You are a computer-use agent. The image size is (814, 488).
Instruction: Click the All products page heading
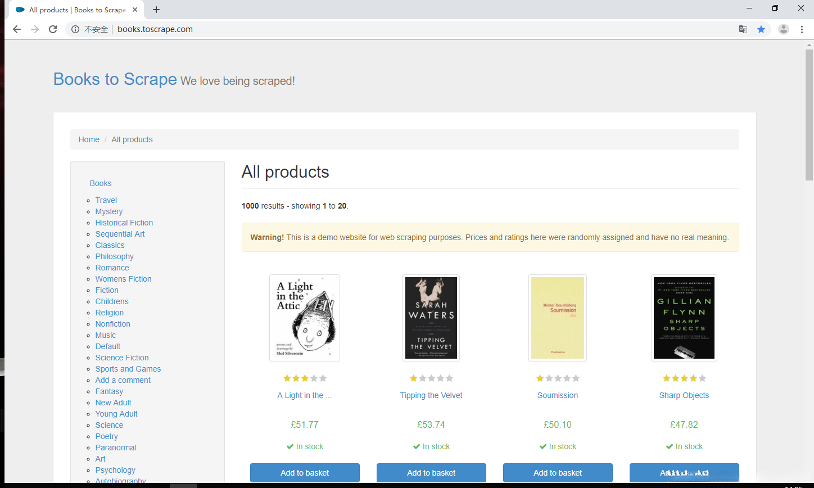[x=286, y=172]
